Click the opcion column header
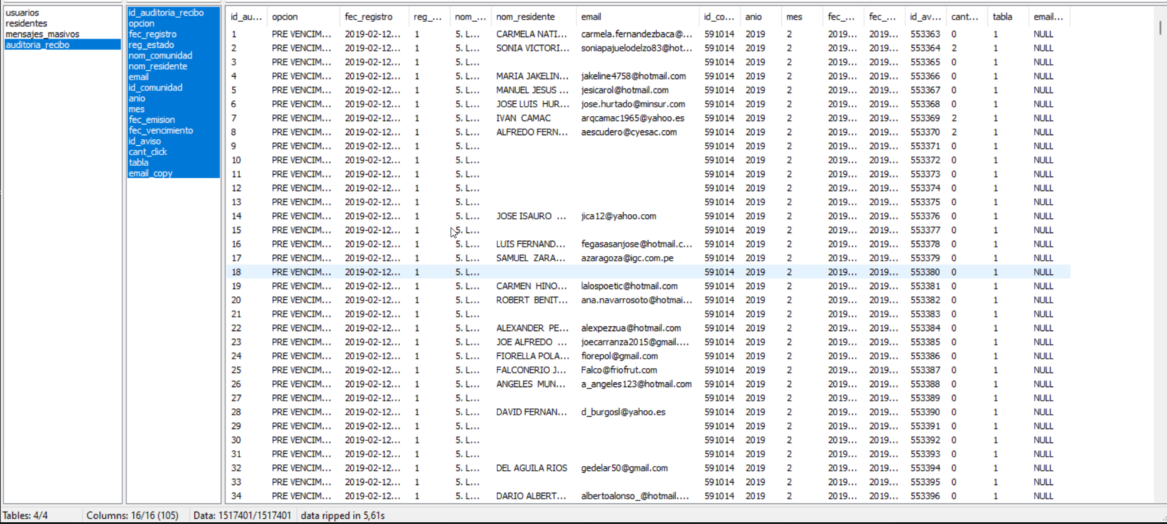1167x524 pixels. 285,17
